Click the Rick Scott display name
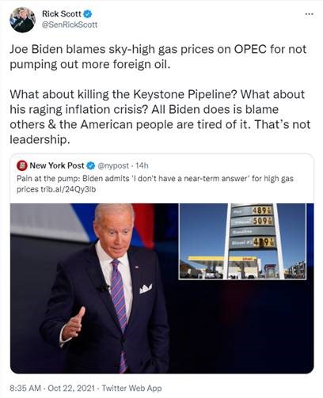323x398 pixels. 62,13
